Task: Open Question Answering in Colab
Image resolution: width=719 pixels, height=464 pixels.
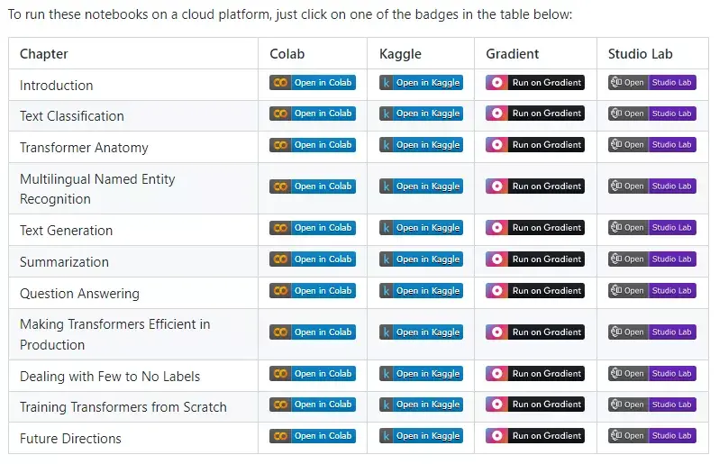Action: (x=313, y=291)
